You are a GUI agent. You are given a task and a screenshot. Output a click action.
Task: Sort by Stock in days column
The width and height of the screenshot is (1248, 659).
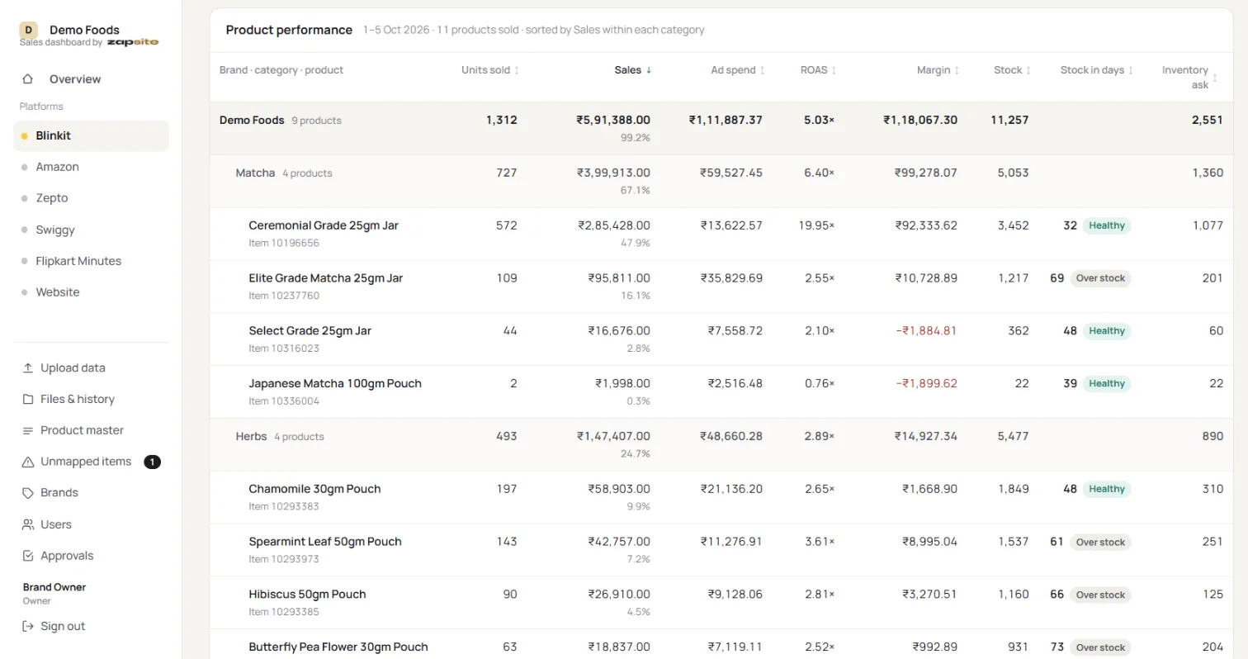pyautogui.click(x=1097, y=70)
